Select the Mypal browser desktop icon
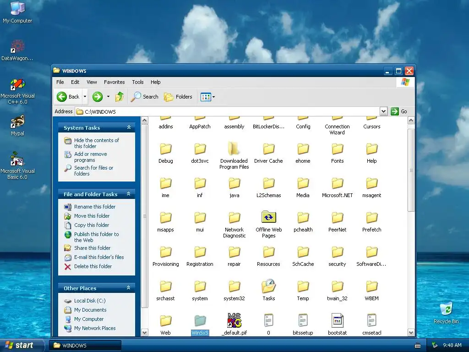 click(x=17, y=121)
